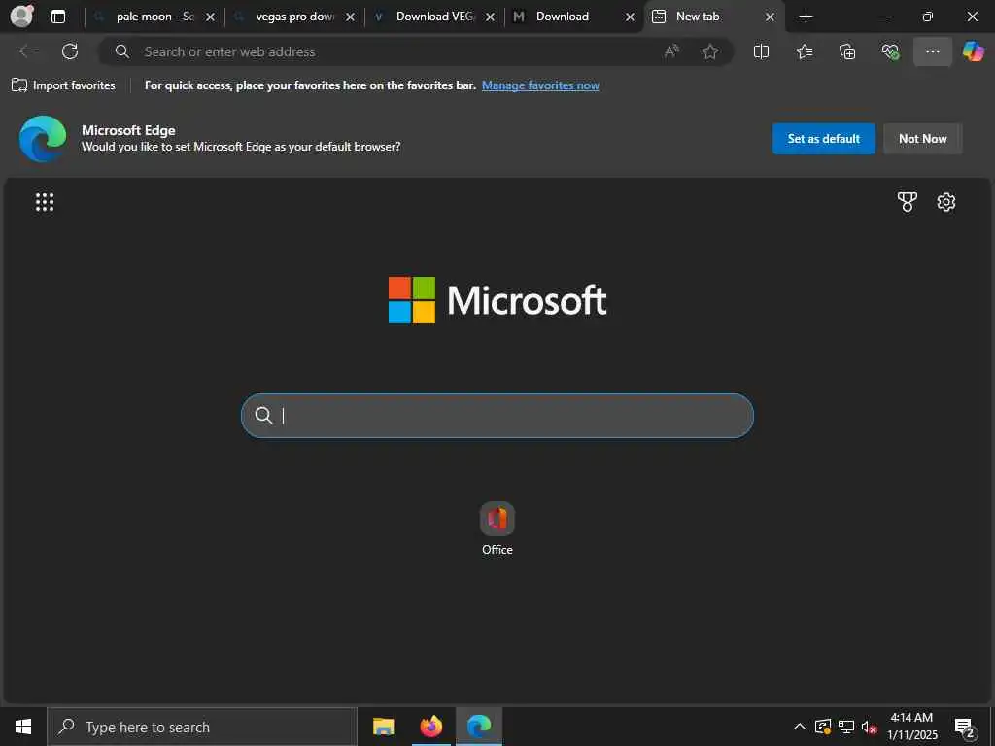Close the 'vegas pro' tab
The image size is (995, 746).
(x=350, y=17)
